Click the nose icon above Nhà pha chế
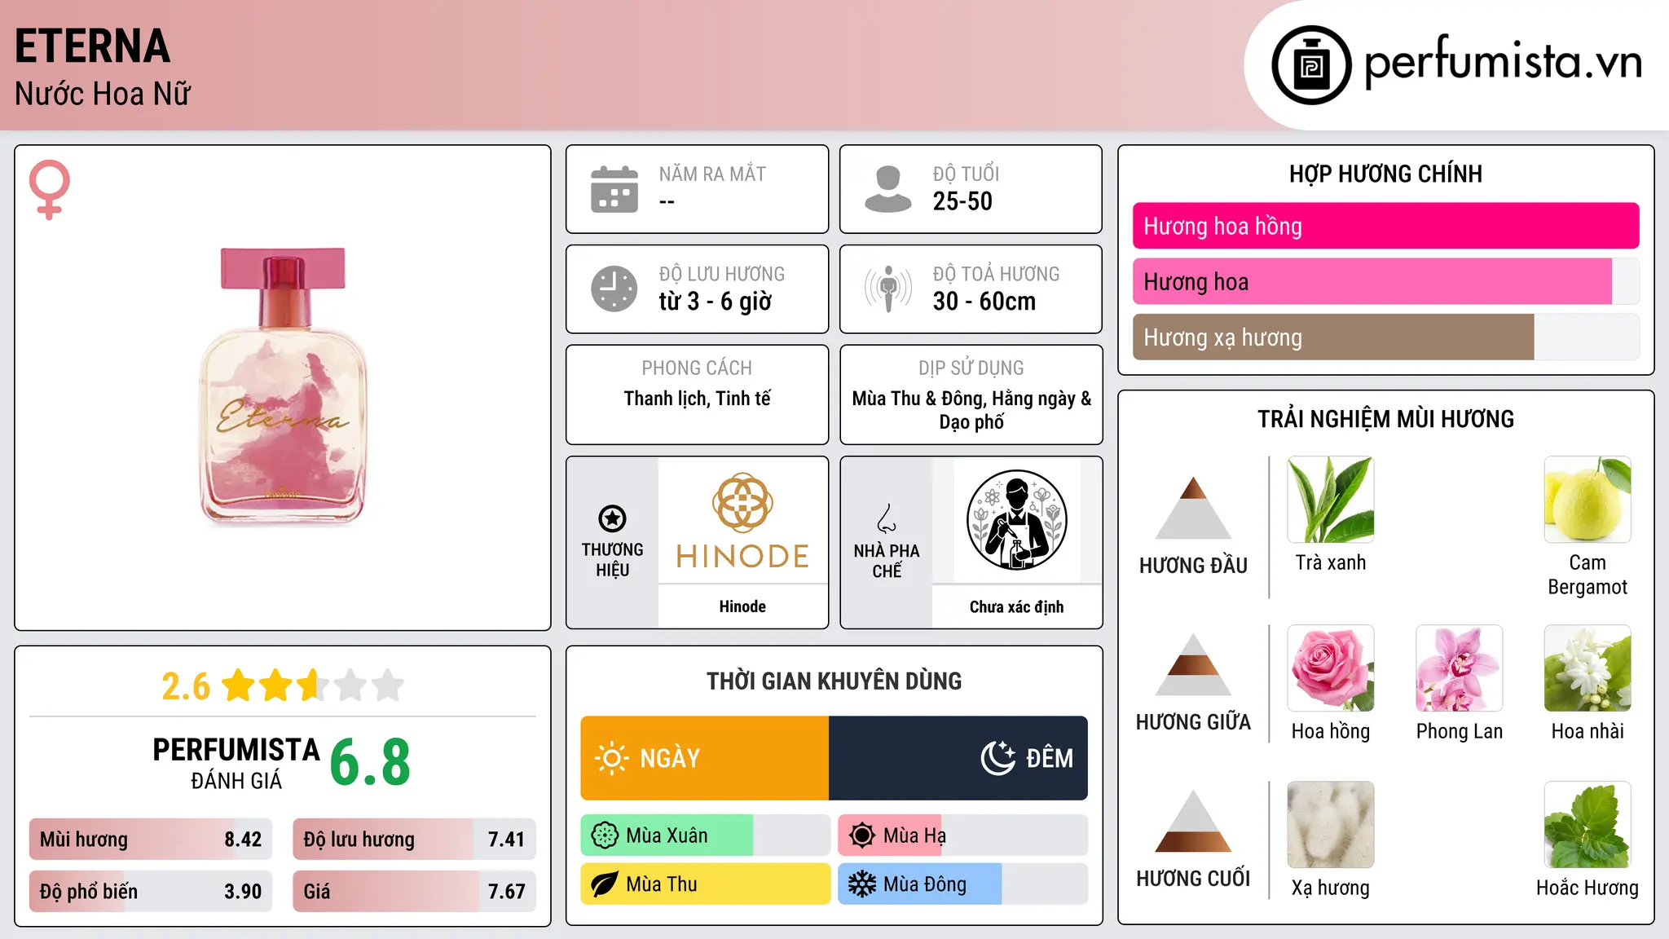The image size is (1669, 939). [887, 518]
